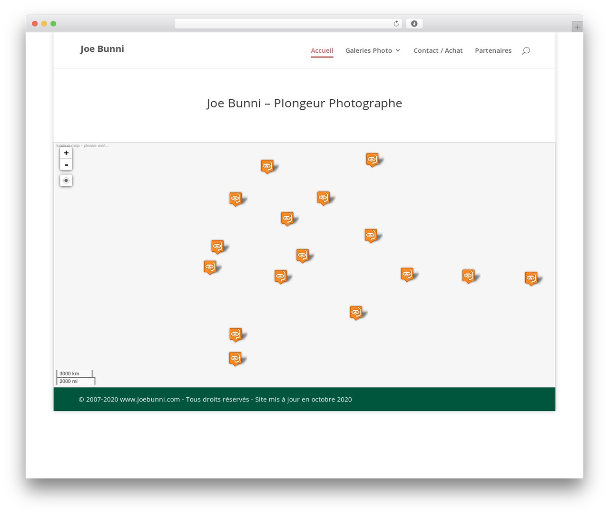Screen dimensions: 609x515
Task: Click the Joe Bunni site logo link
Action: 102,48
